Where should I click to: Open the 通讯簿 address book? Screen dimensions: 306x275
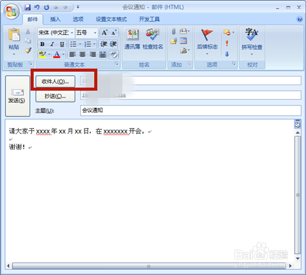tap(132, 39)
